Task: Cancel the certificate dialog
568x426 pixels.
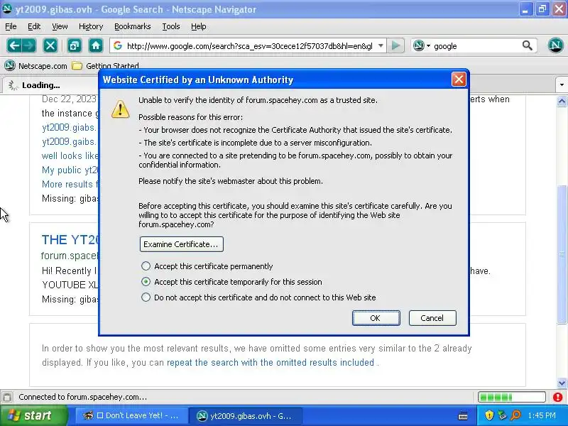Action: point(432,318)
